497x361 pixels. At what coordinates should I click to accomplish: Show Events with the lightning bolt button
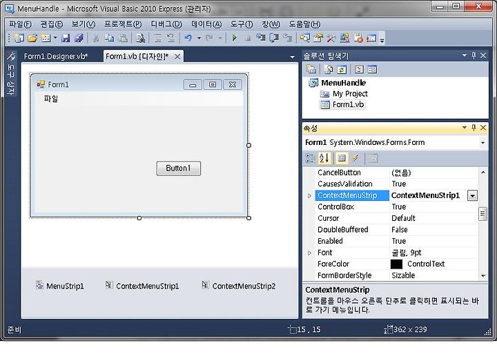pos(355,158)
